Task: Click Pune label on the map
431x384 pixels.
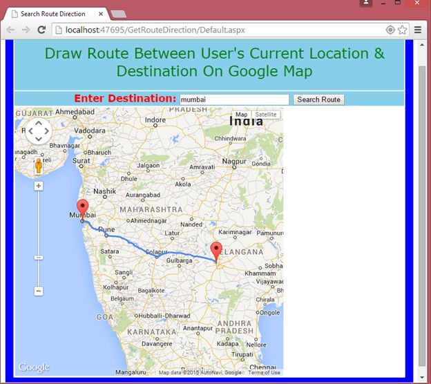Action: pyautogui.click(x=106, y=229)
